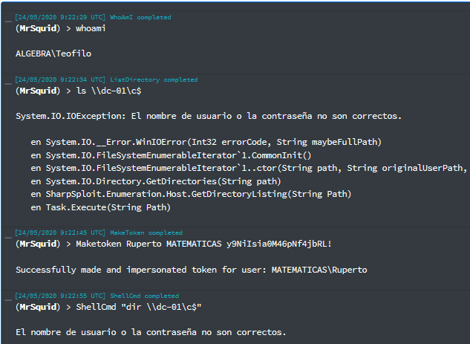Click the SharpSploit GetDirectoryListing stack line
Image resolution: width=470 pixels, height=344 pixels.
coord(191,195)
